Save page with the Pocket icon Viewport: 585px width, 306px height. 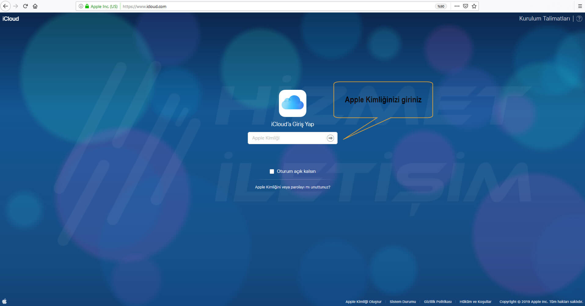[466, 6]
